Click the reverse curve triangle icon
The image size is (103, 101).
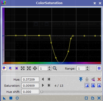pos(93,79)
